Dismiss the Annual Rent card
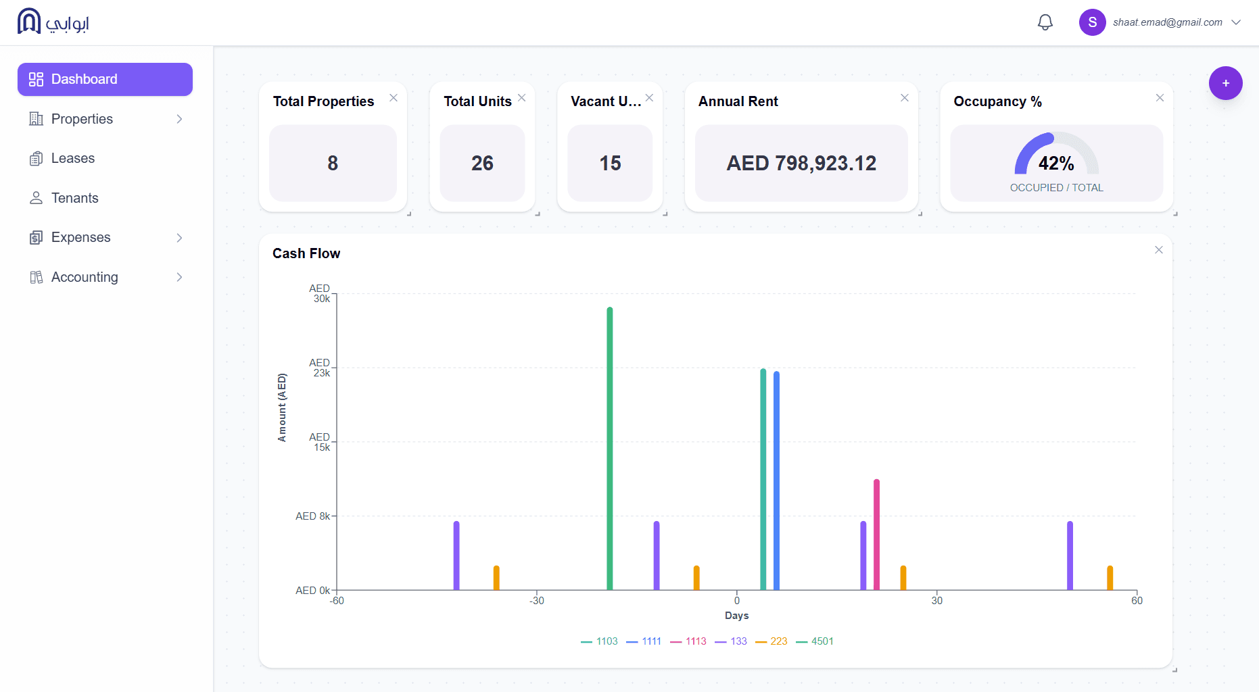The image size is (1259, 692). point(905,97)
